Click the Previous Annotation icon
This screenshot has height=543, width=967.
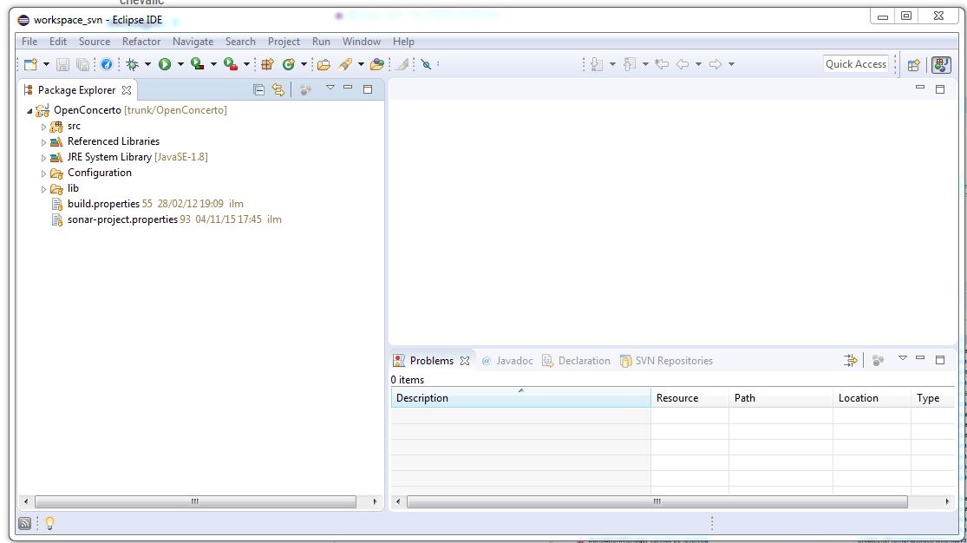click(629, 64)
